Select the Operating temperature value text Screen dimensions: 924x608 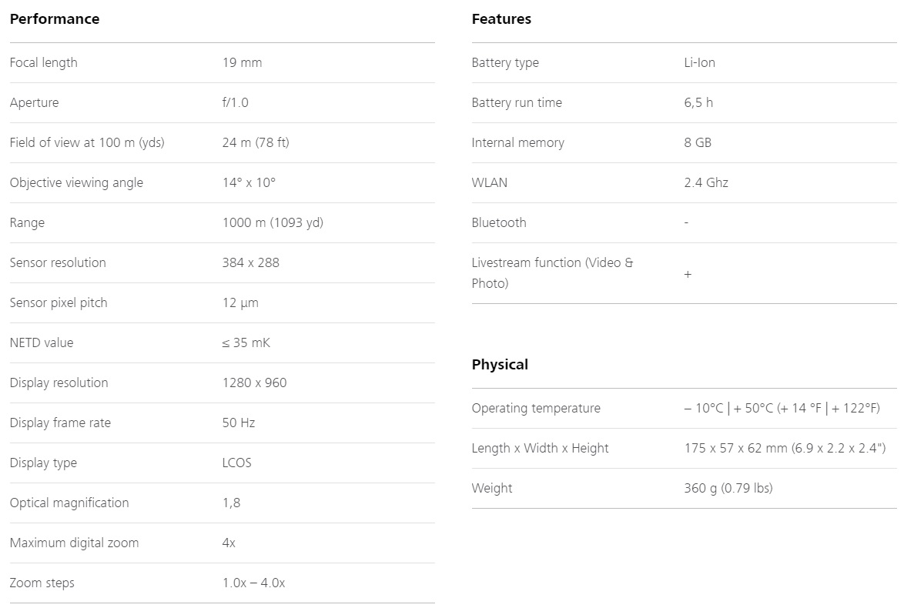[782, 408]
